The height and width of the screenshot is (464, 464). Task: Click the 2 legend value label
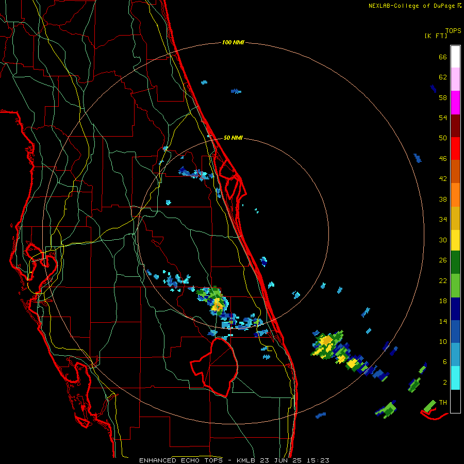[445, 382]
